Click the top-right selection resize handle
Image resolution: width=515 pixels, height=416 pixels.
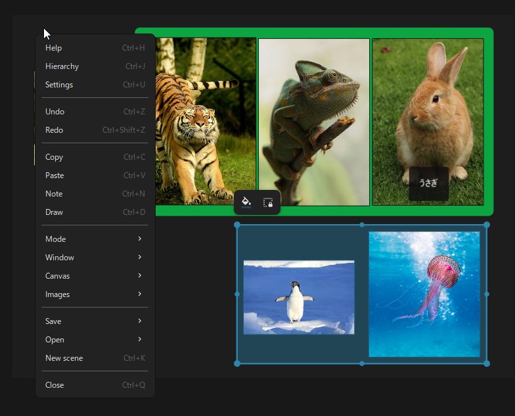[x=487, y=225]
